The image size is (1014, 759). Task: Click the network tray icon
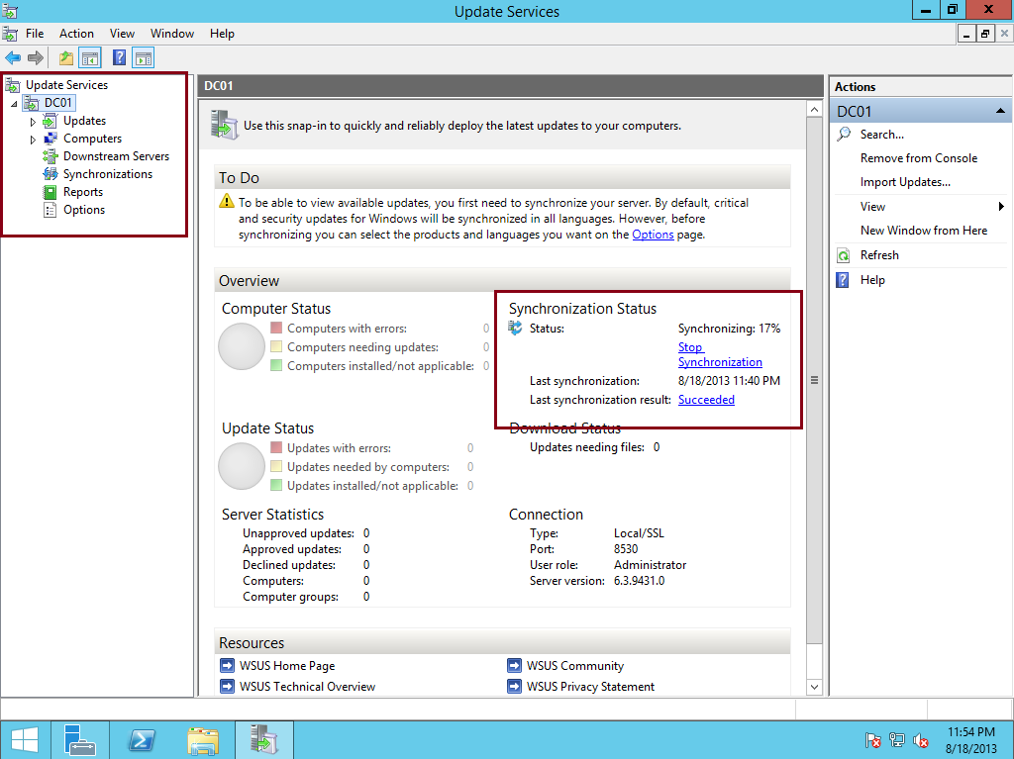896,740
